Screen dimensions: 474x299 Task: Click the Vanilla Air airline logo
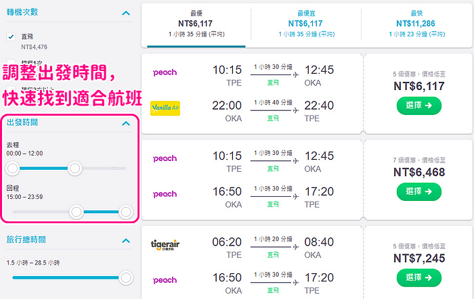pyautogui.click(x=165, y=108)
